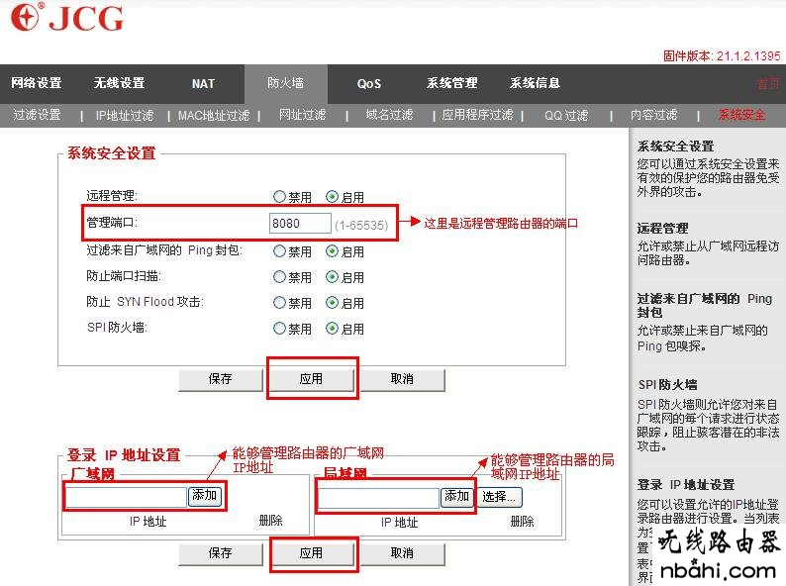Open the IP地址过滤 submenu
The width and height of the screenshot is (786, 586).
(125, 116)
